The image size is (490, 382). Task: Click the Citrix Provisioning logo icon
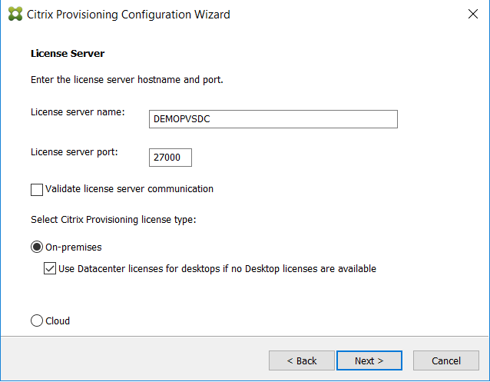(x=15, y=14)
